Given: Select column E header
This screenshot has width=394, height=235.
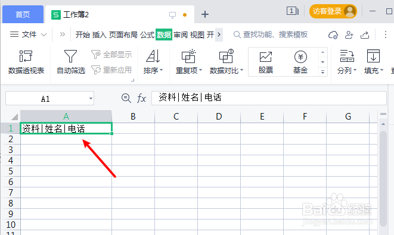Looking at the screenshot, I should tap(262, 117).
